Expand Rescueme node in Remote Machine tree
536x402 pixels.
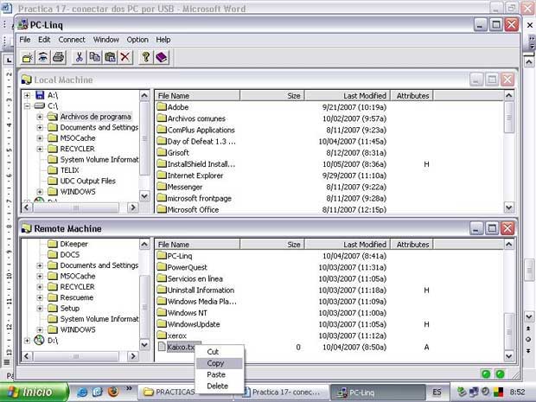coord(40,297)
